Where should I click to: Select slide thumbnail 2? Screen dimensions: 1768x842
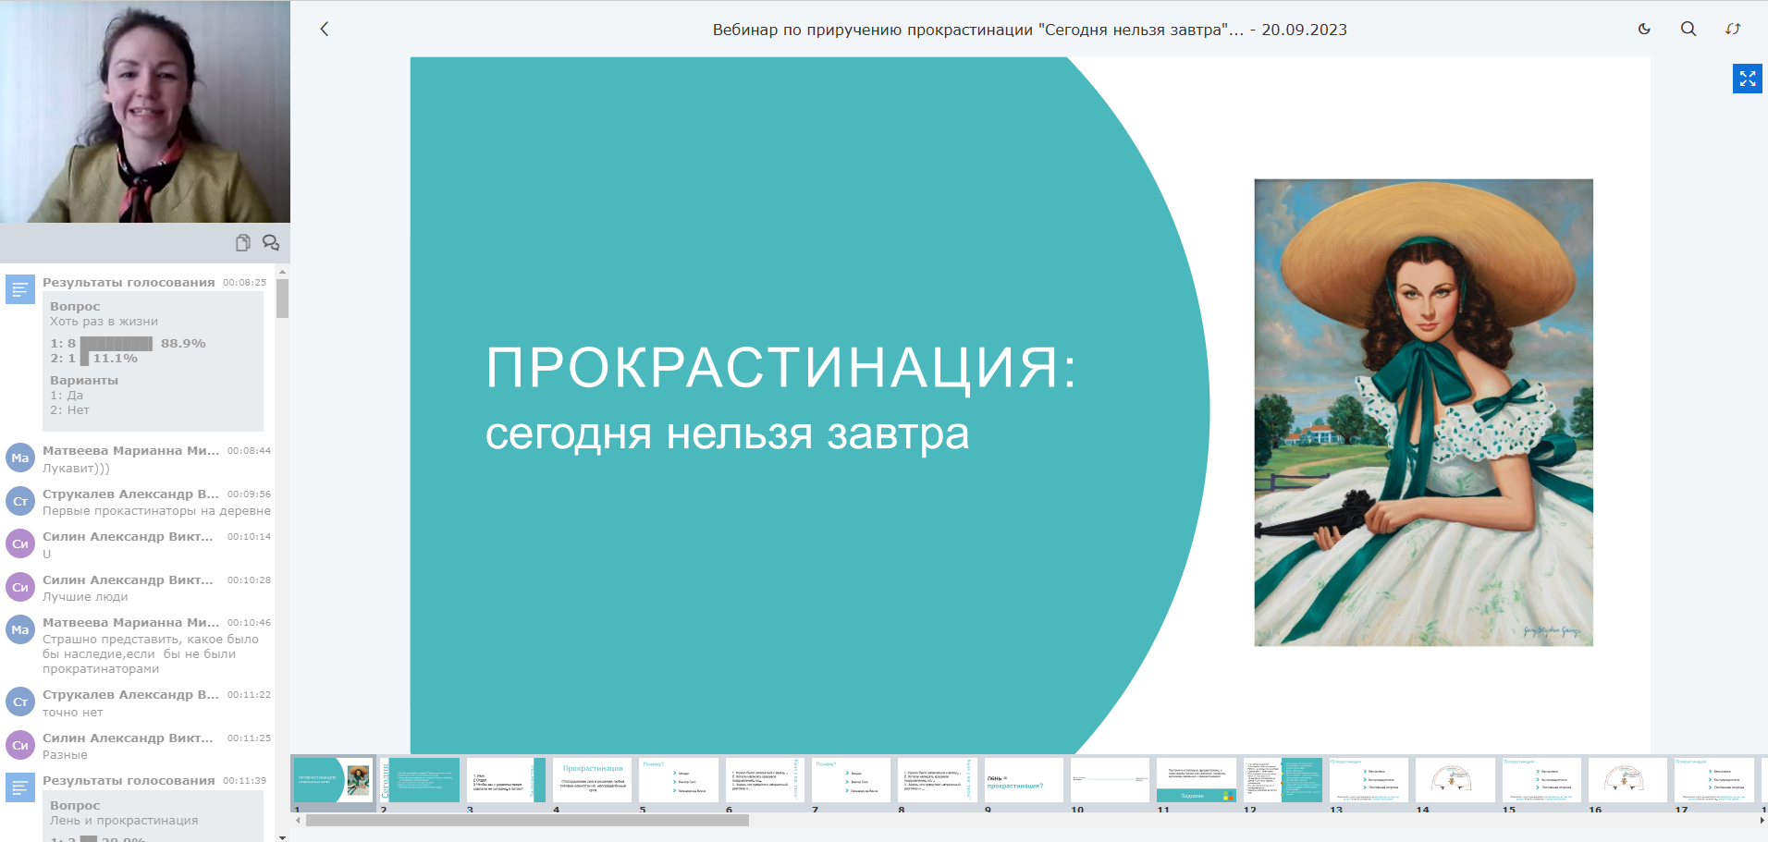tap(420, 779)
